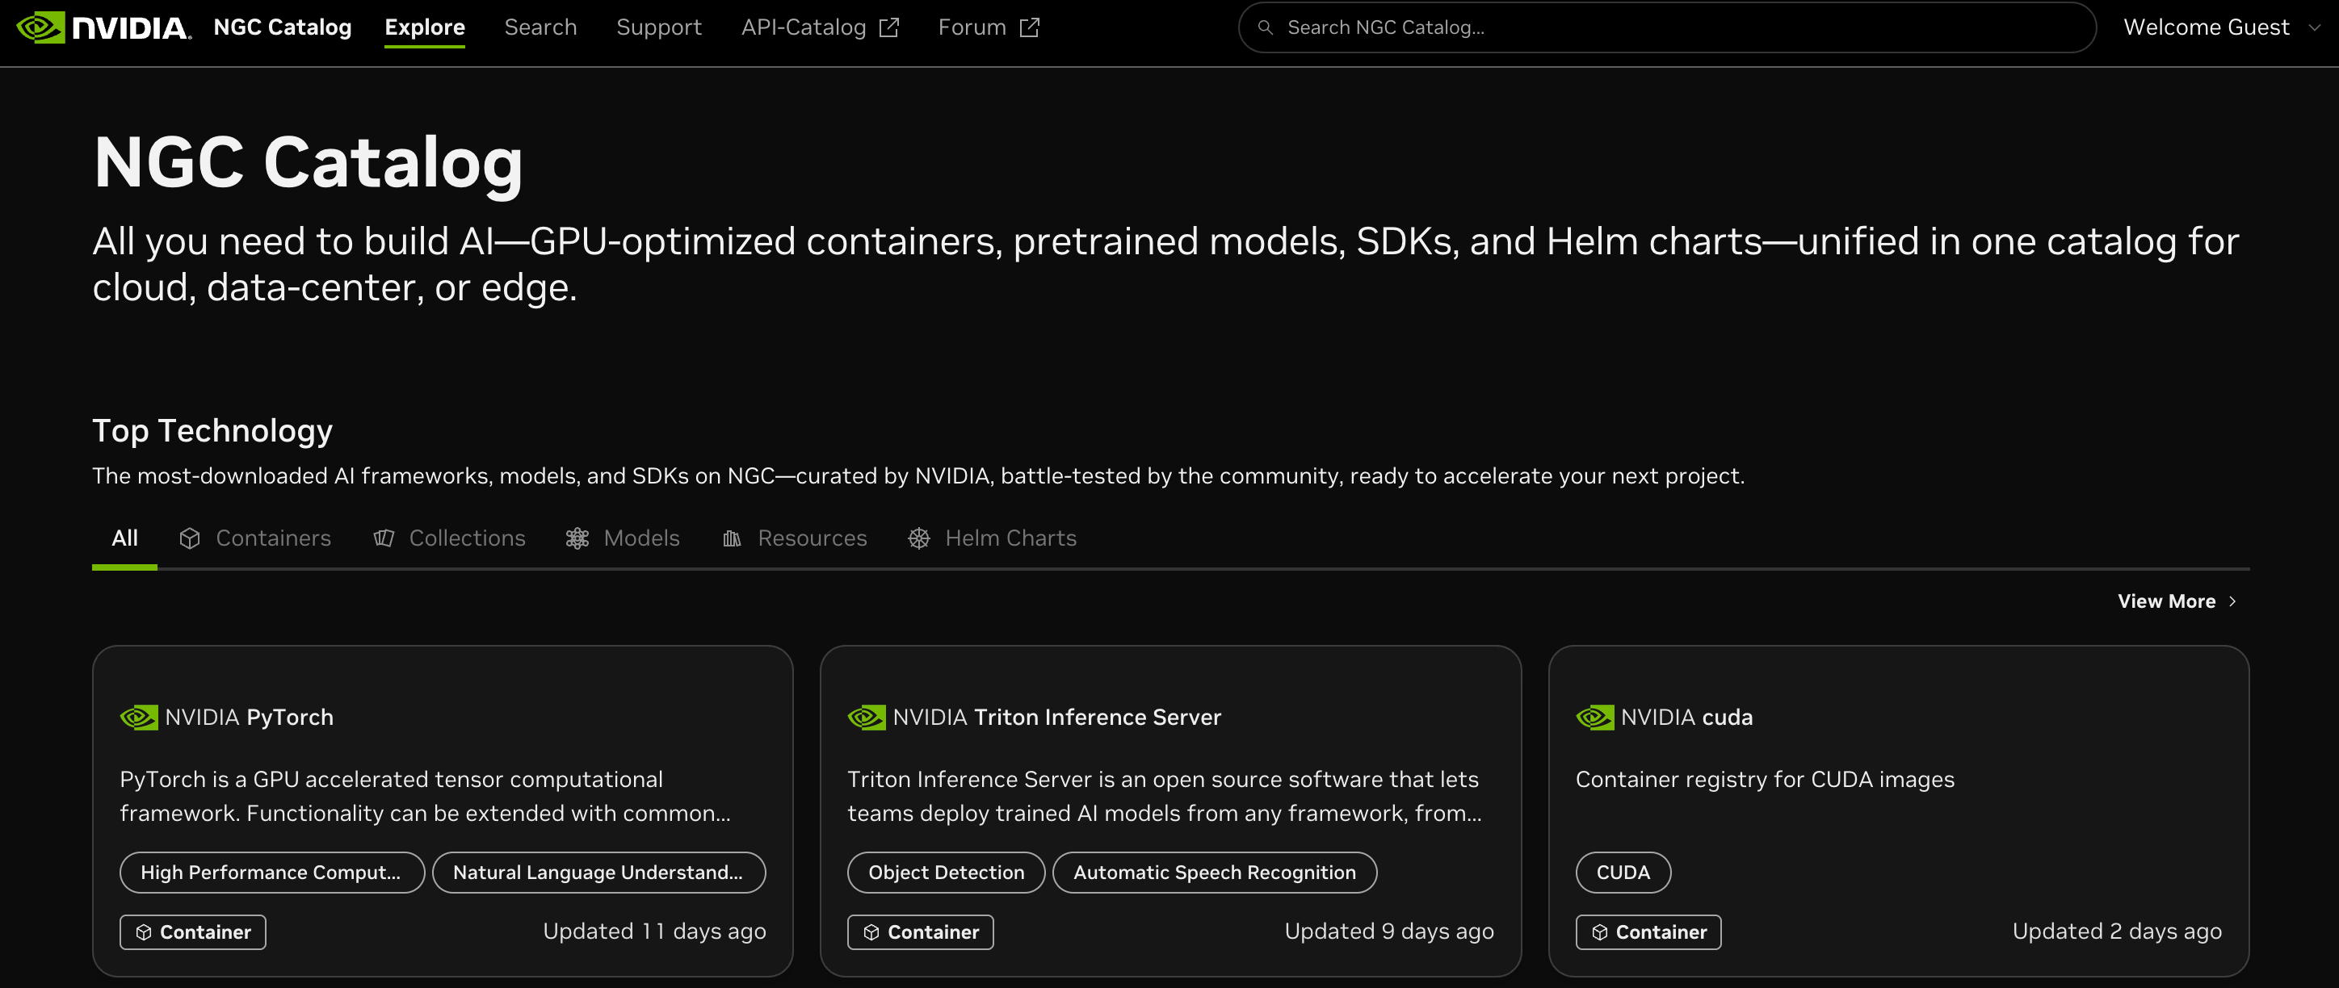Select the Models tab
The height and width of the screenshot is (988, 2339).
[622, 538]
